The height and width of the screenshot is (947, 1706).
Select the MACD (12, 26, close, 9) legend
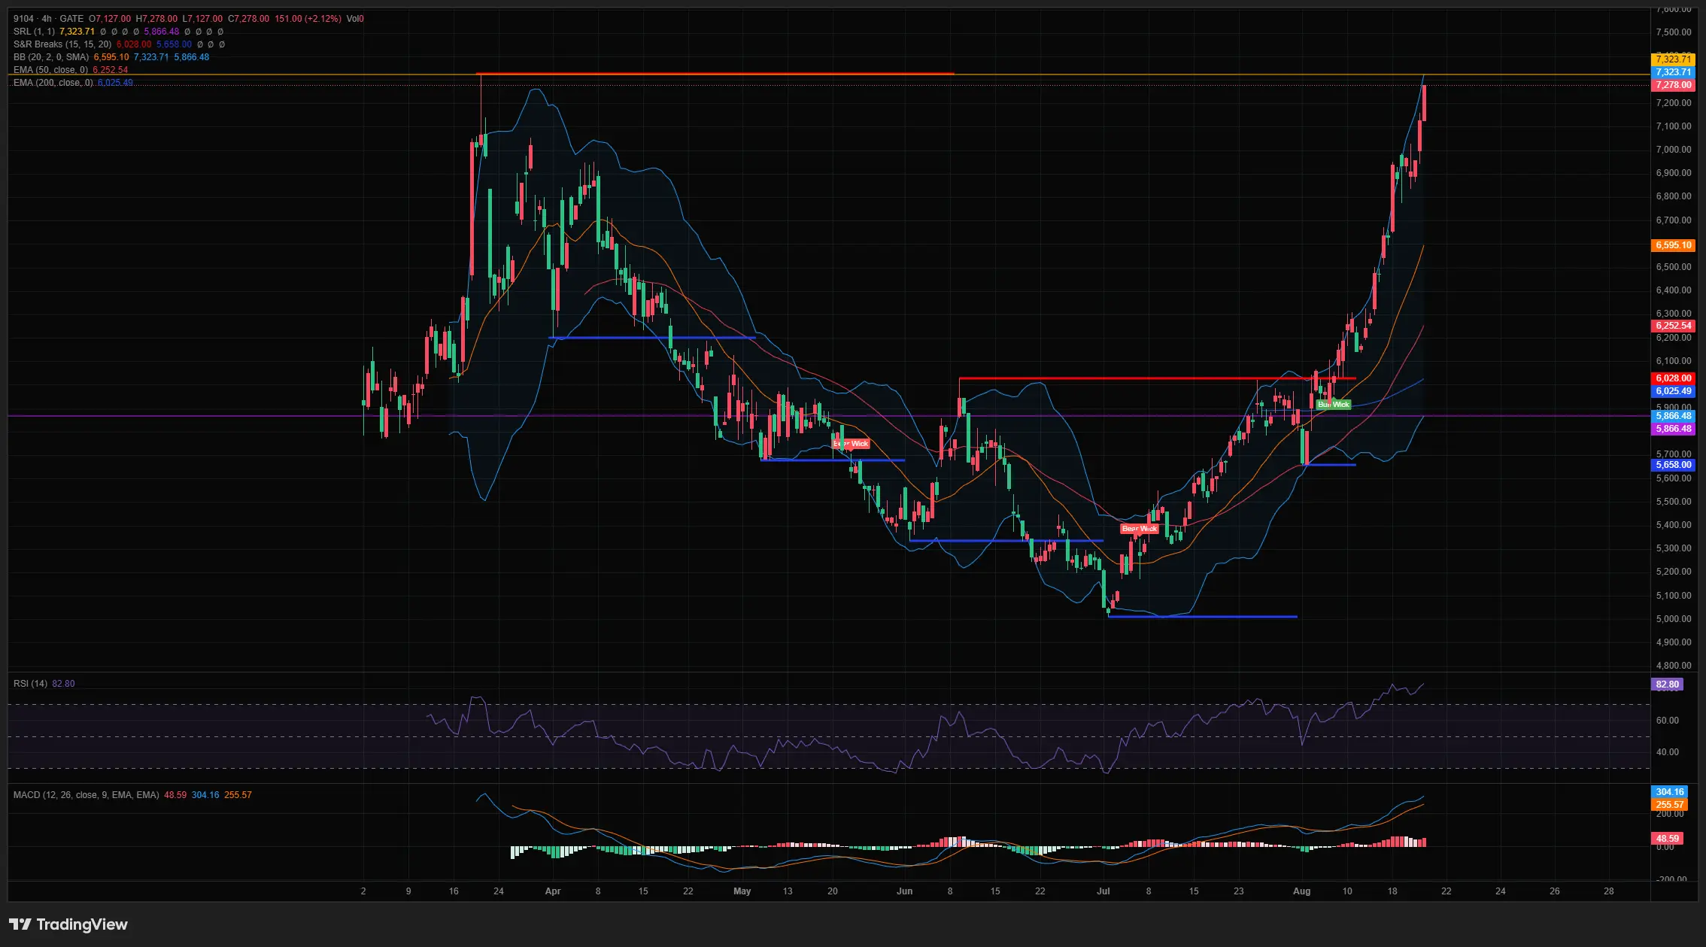click(86, 795)
